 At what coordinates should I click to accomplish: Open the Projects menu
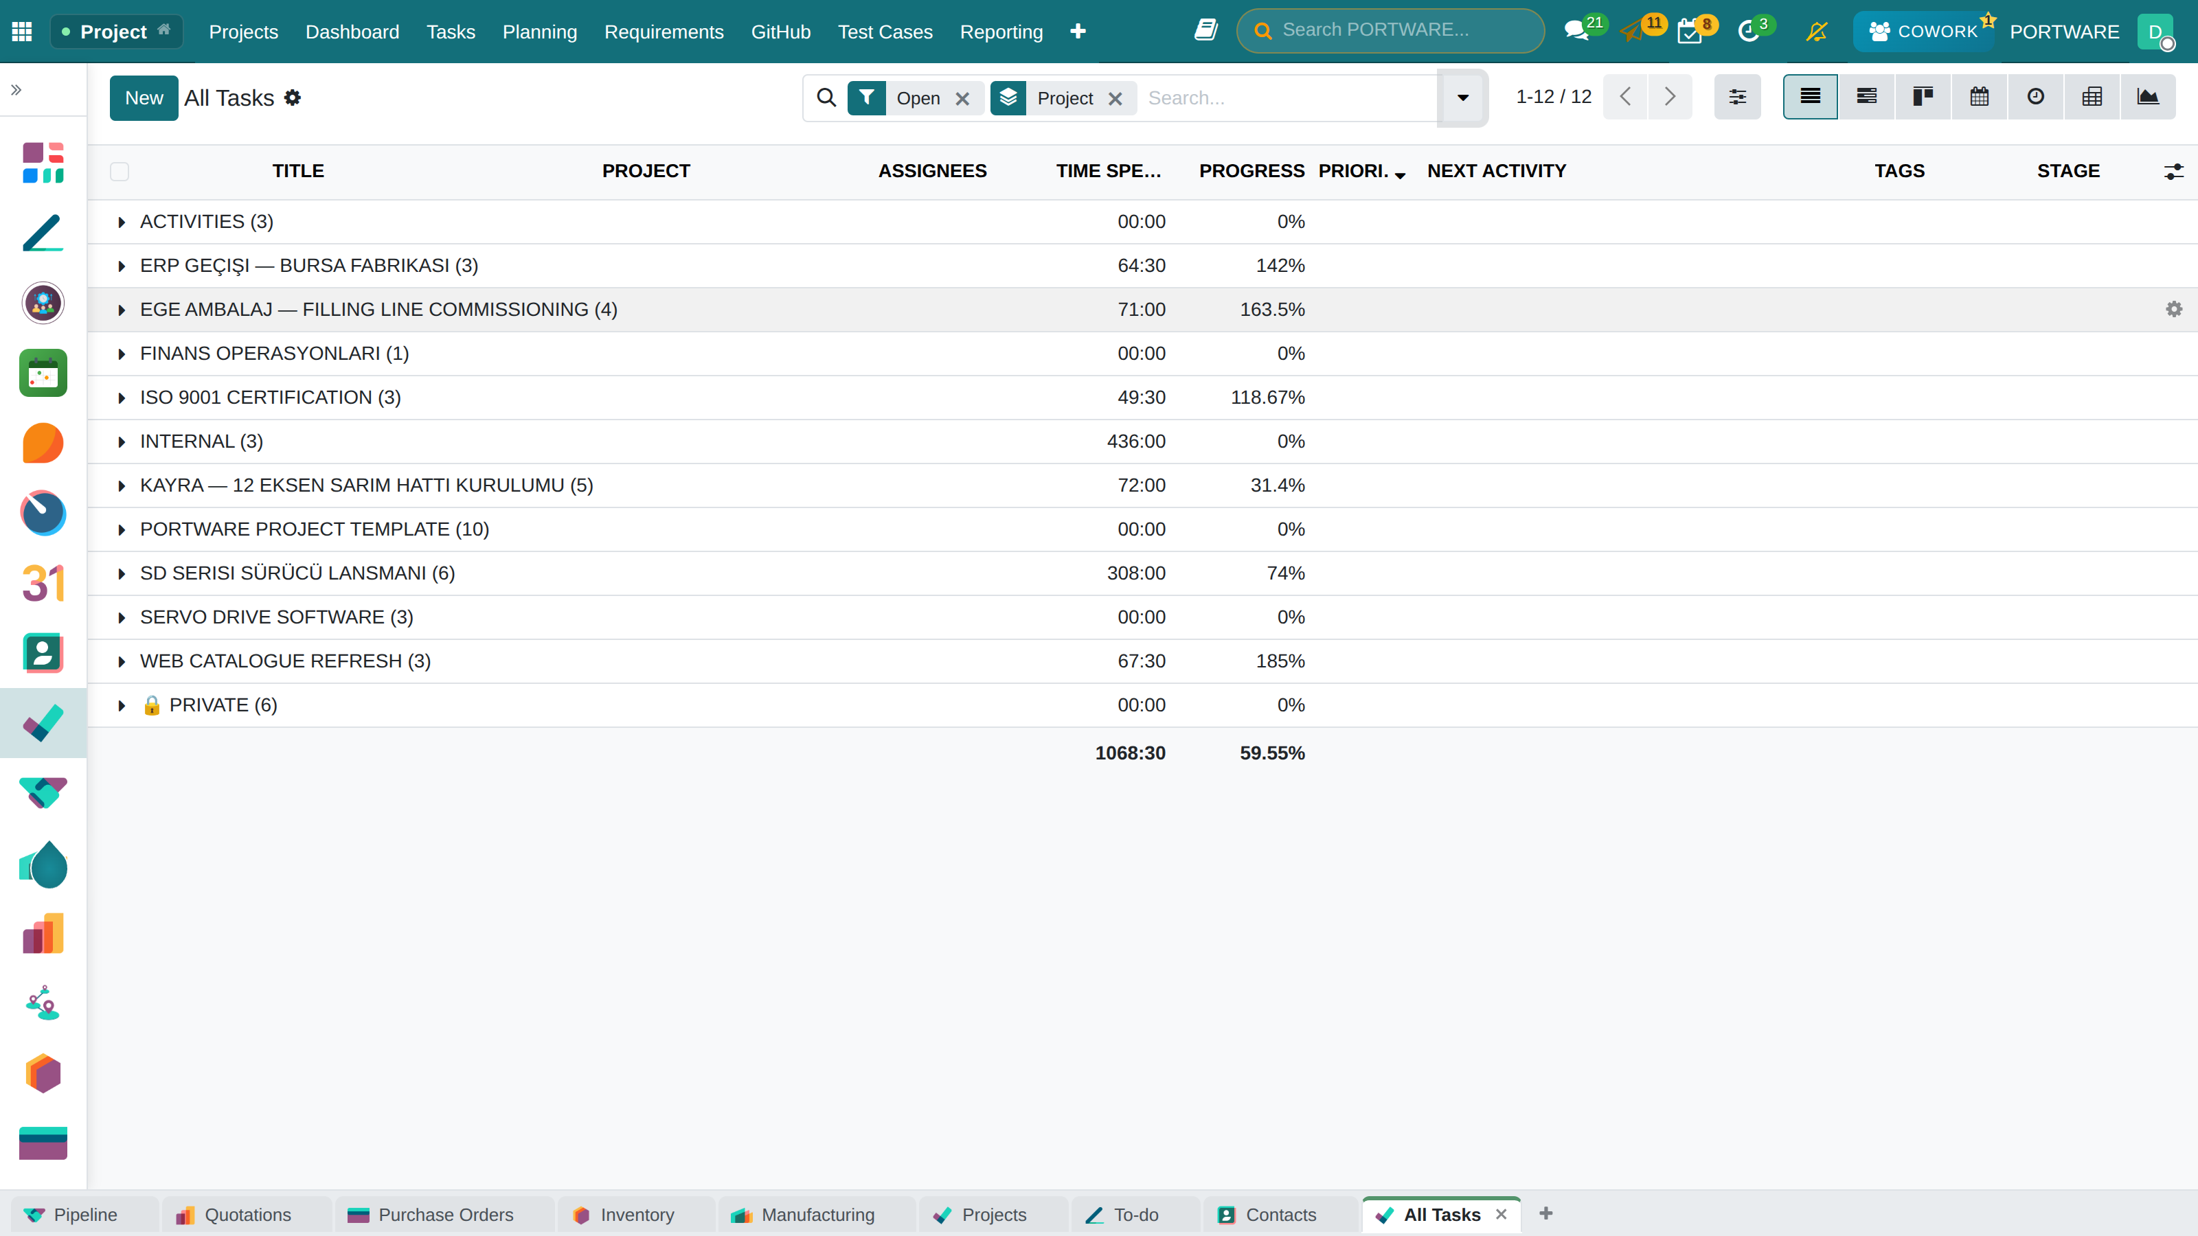[243, 32]
